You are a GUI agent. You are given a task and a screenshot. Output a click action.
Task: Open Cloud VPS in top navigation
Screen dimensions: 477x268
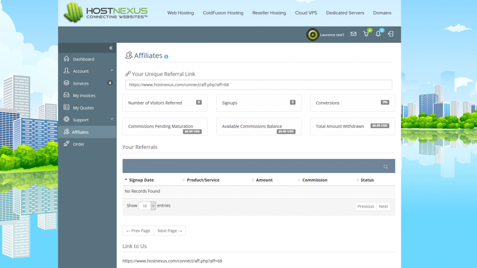point(306,13)
